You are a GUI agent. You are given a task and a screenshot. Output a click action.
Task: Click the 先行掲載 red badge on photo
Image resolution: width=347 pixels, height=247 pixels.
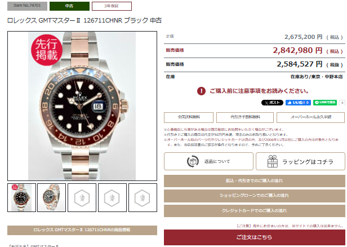point(46,50)
